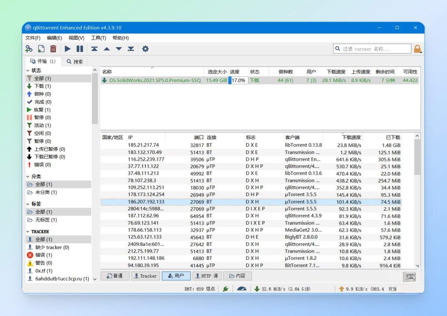447x316 pixels.
Task: Open the 内容 panel button
Action: coord(237,276)
